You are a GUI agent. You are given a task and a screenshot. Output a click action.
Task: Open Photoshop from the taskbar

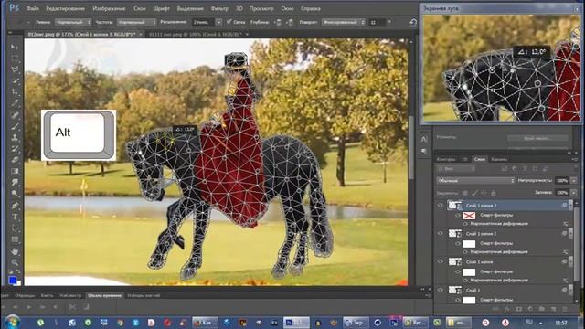[x=296, y=323]
